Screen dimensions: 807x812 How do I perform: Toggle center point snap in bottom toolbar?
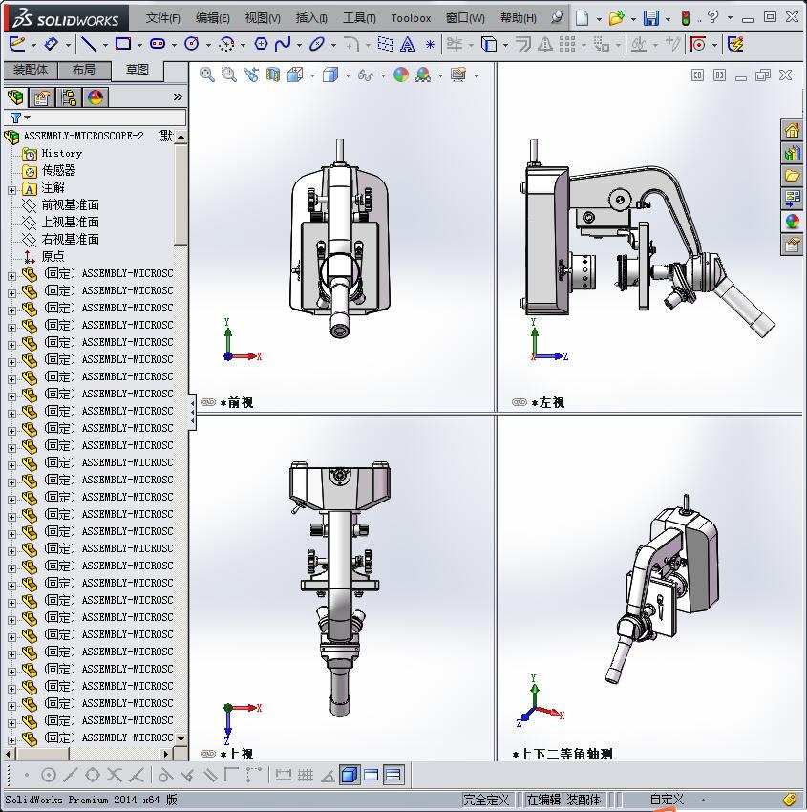point(48,776)
